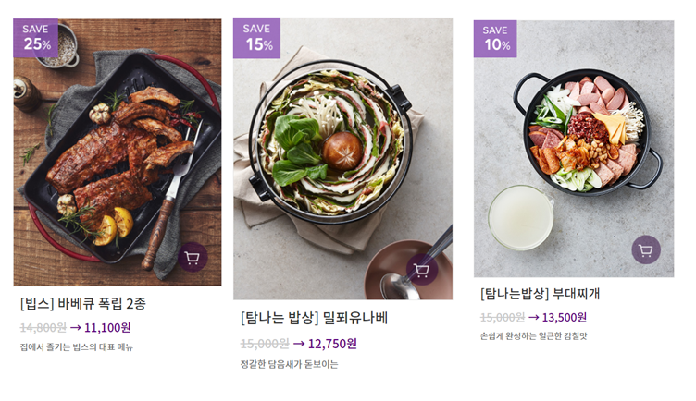696x401 pixels.
Task: Add 부대찌개 to shopping cart
Action: pyautogui.click(x=646, y=250)
